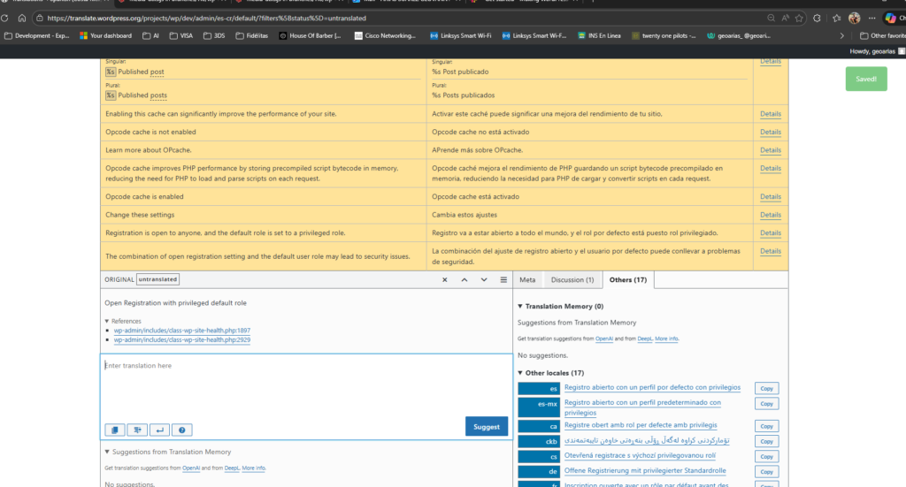Click the copy original string icon button

(x=114, y=430)
